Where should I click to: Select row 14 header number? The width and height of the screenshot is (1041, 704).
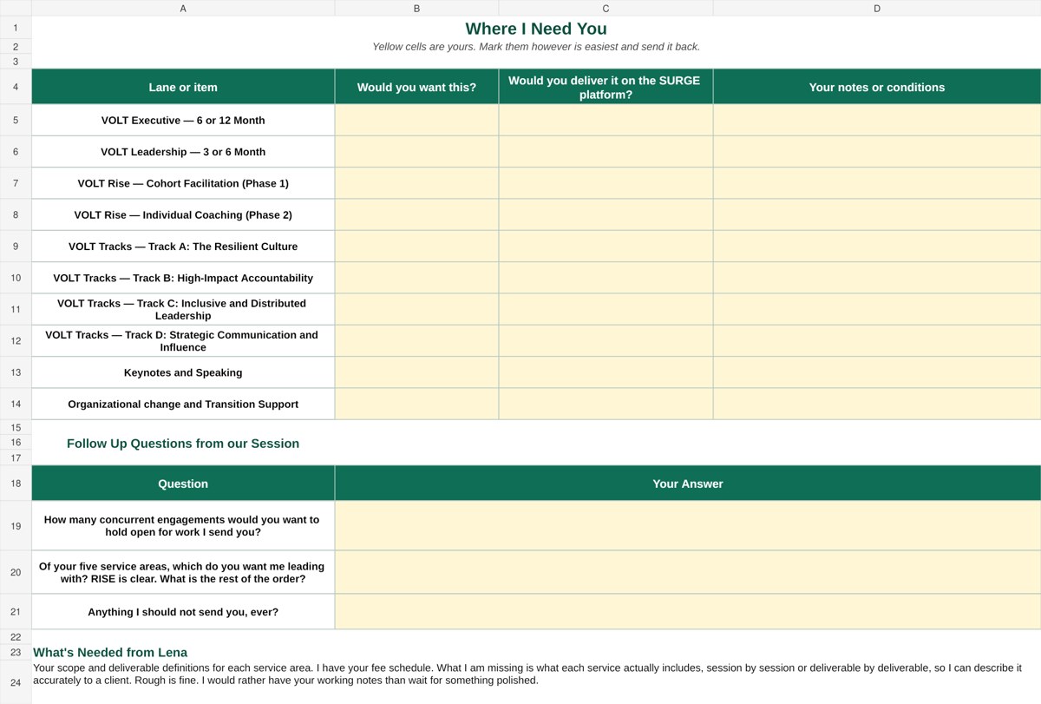[x=16, y=404]
